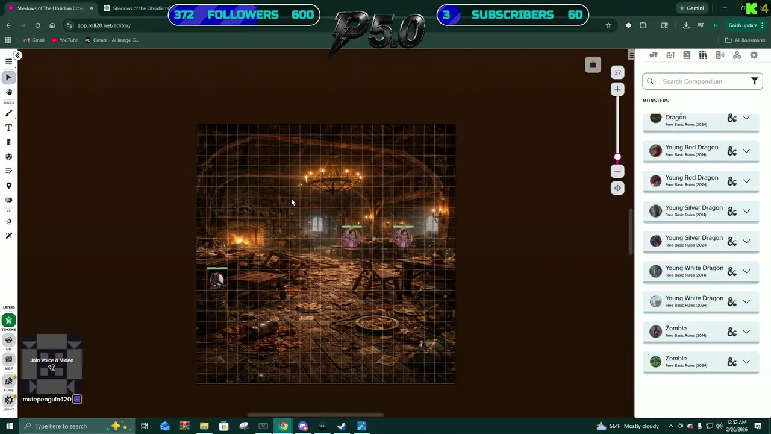Zoom in with the plus button
The image size is (771, 434).
coord(617,89)
